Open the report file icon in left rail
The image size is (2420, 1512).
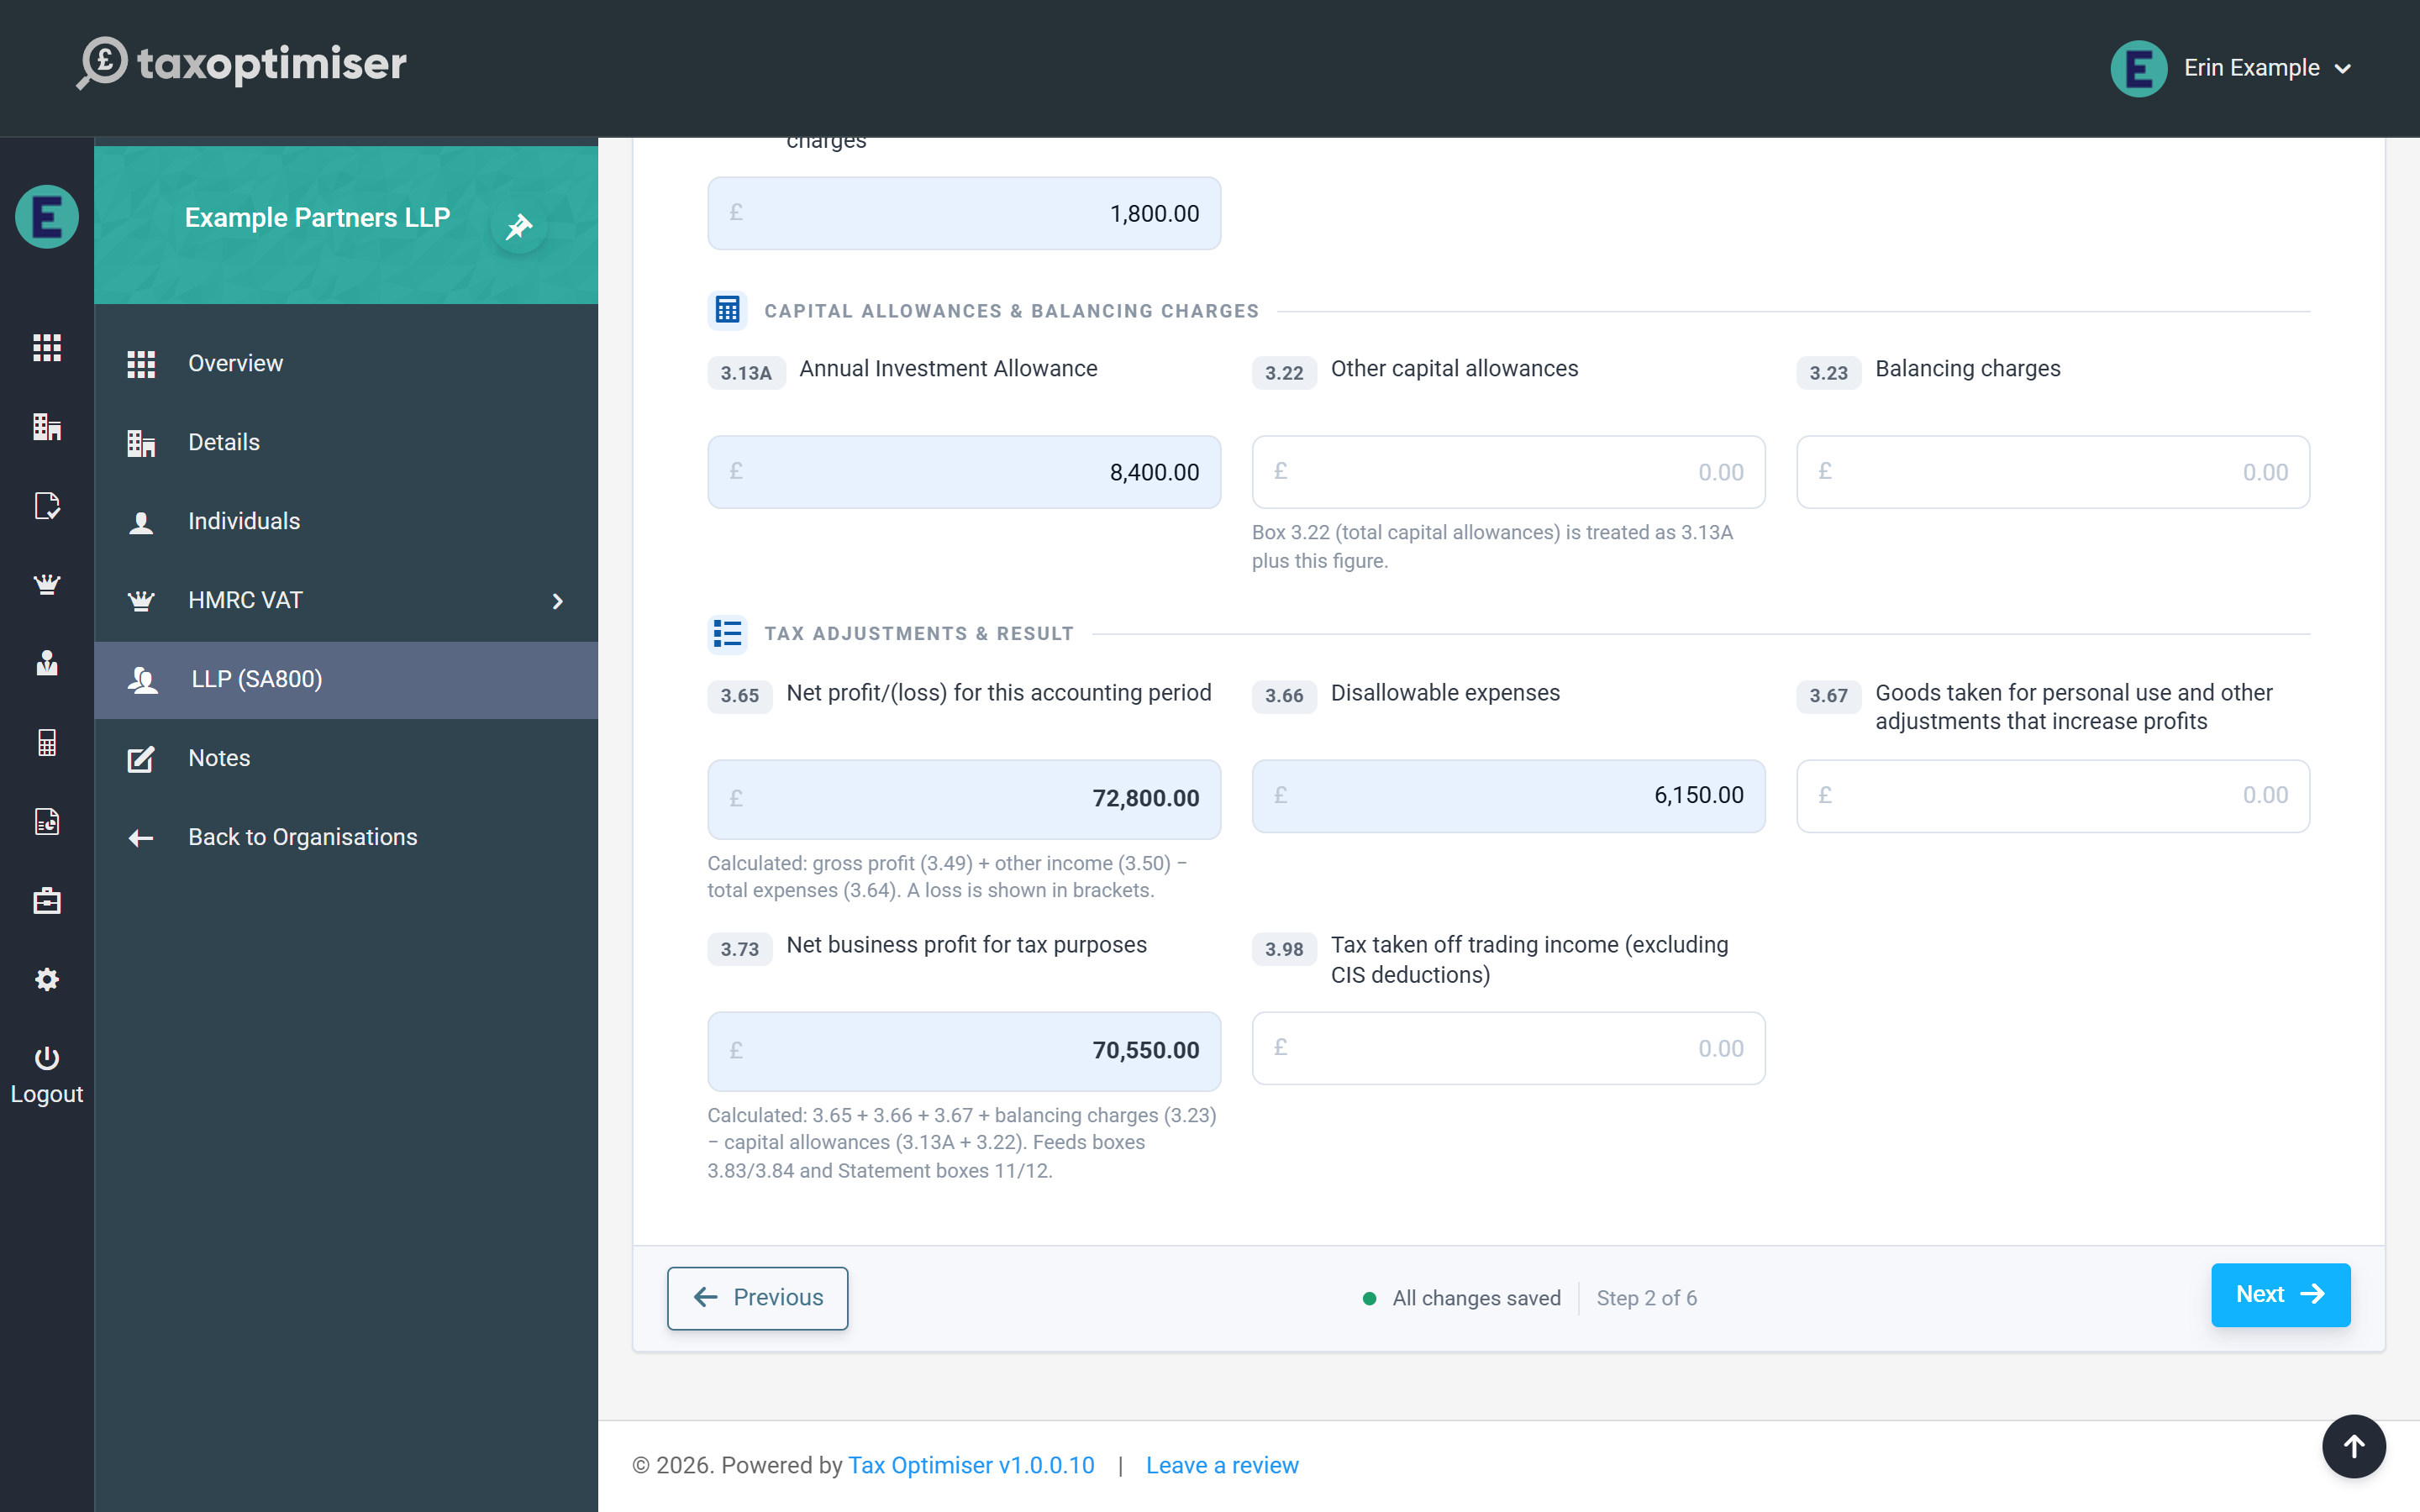[x=47, y=822]
